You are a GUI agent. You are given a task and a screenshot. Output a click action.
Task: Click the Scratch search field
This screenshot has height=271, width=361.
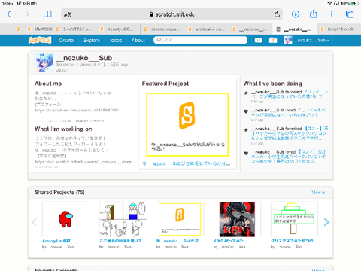tap(201, 40)
